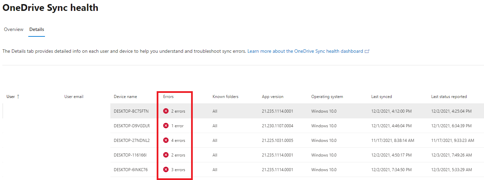Sort by the User column header

coord(11,97)
